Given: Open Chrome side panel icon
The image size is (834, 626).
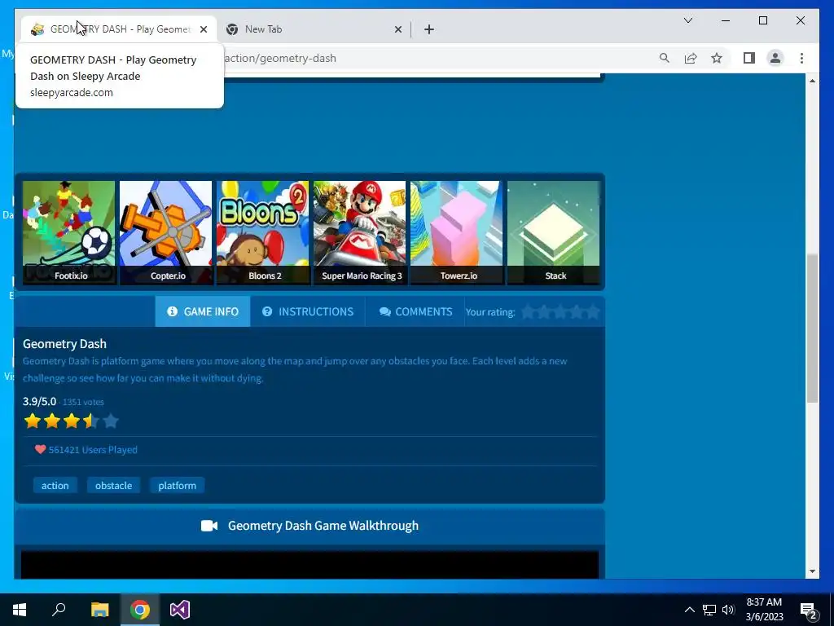Looking at the screenshot, I should [x=749, y=58].
